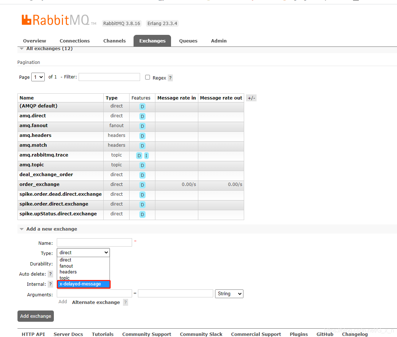This screenshot has height=337, width=397.
Task: Open the amq.match exchange
Action: click(33, 145)
